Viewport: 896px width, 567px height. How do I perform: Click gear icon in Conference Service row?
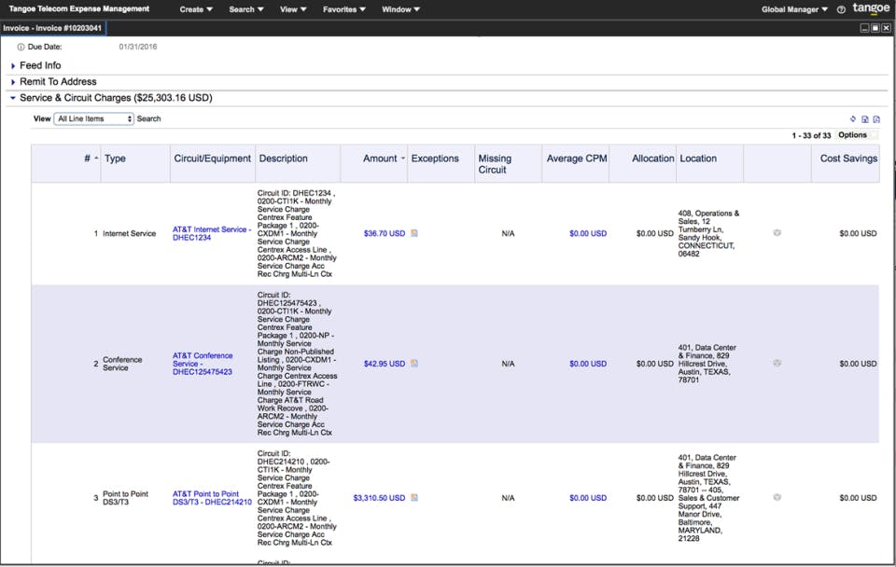point(777,364)
